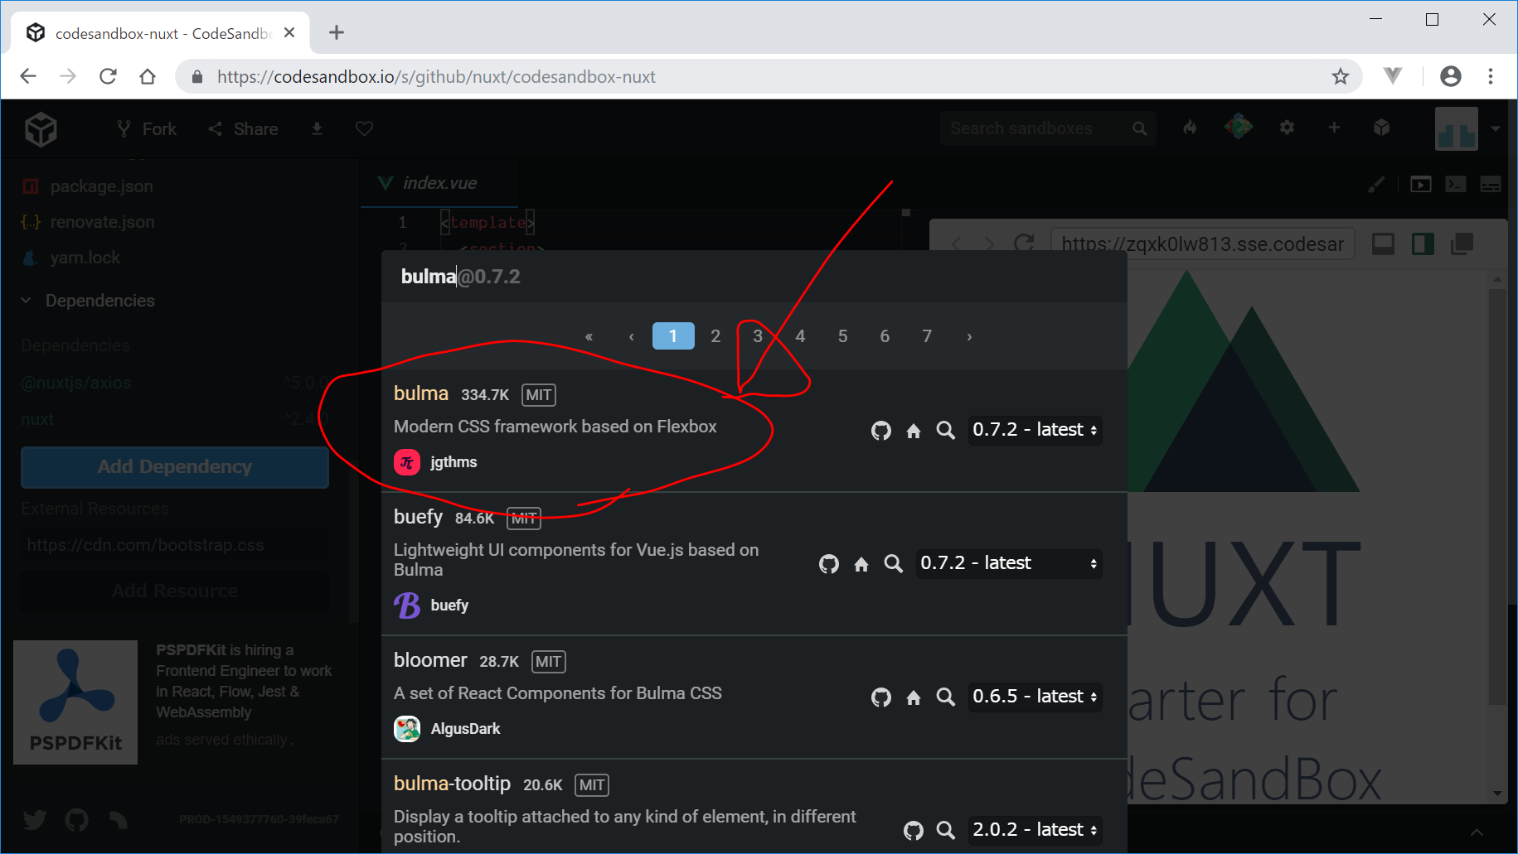Click the Add Dependency button
The height and width of the screenshot is (854, 1518).
tap(175, 467)
